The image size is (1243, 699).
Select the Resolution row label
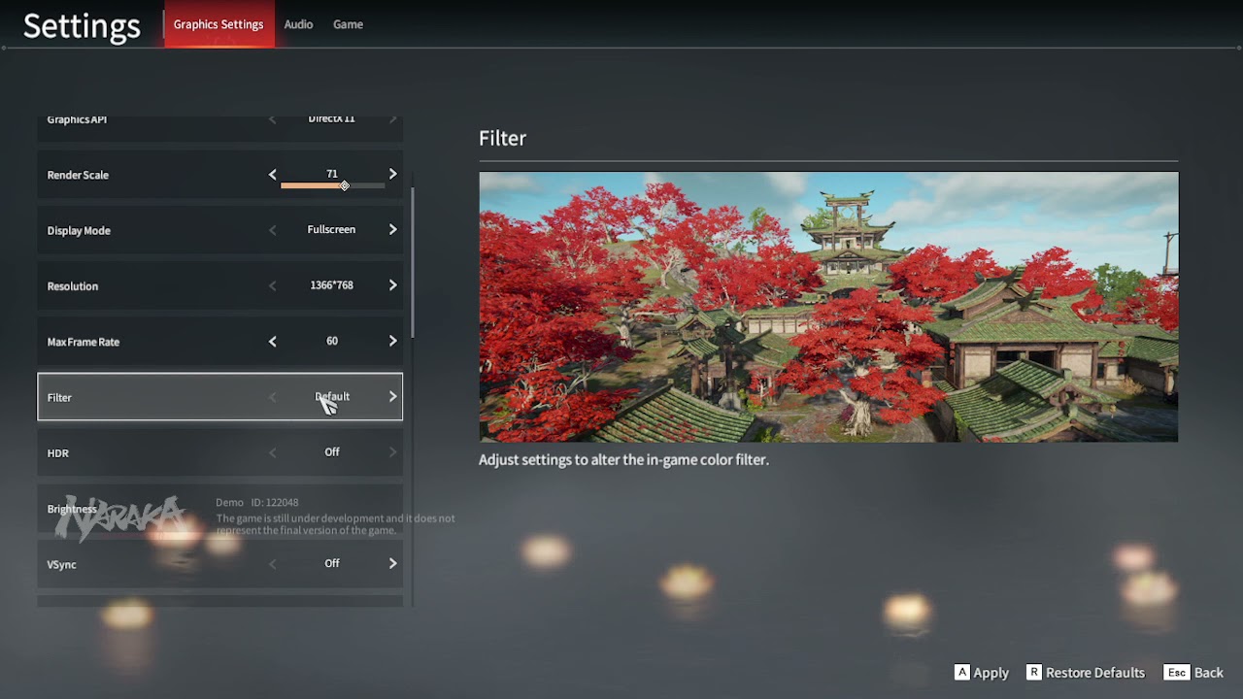(73, 286)
